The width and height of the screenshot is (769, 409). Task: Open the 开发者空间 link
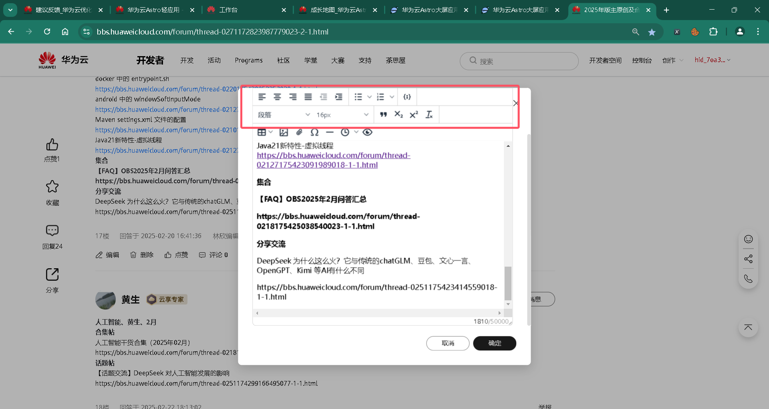(x=605, y=60)
